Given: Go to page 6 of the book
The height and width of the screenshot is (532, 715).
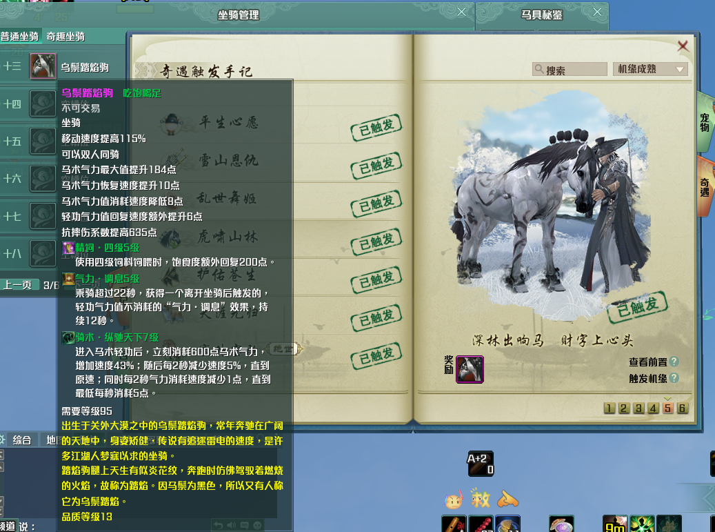Looking at the screenshot, I should (x=683, y=408).
